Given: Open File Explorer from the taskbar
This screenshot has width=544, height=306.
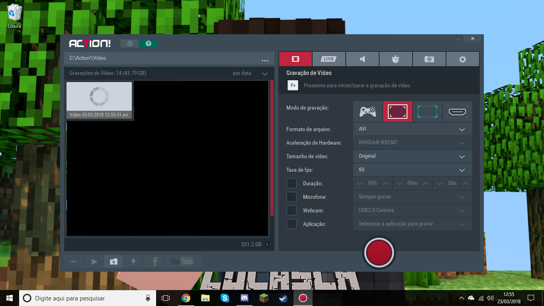Looking at the screenshot, I should (x=205, y=298).
